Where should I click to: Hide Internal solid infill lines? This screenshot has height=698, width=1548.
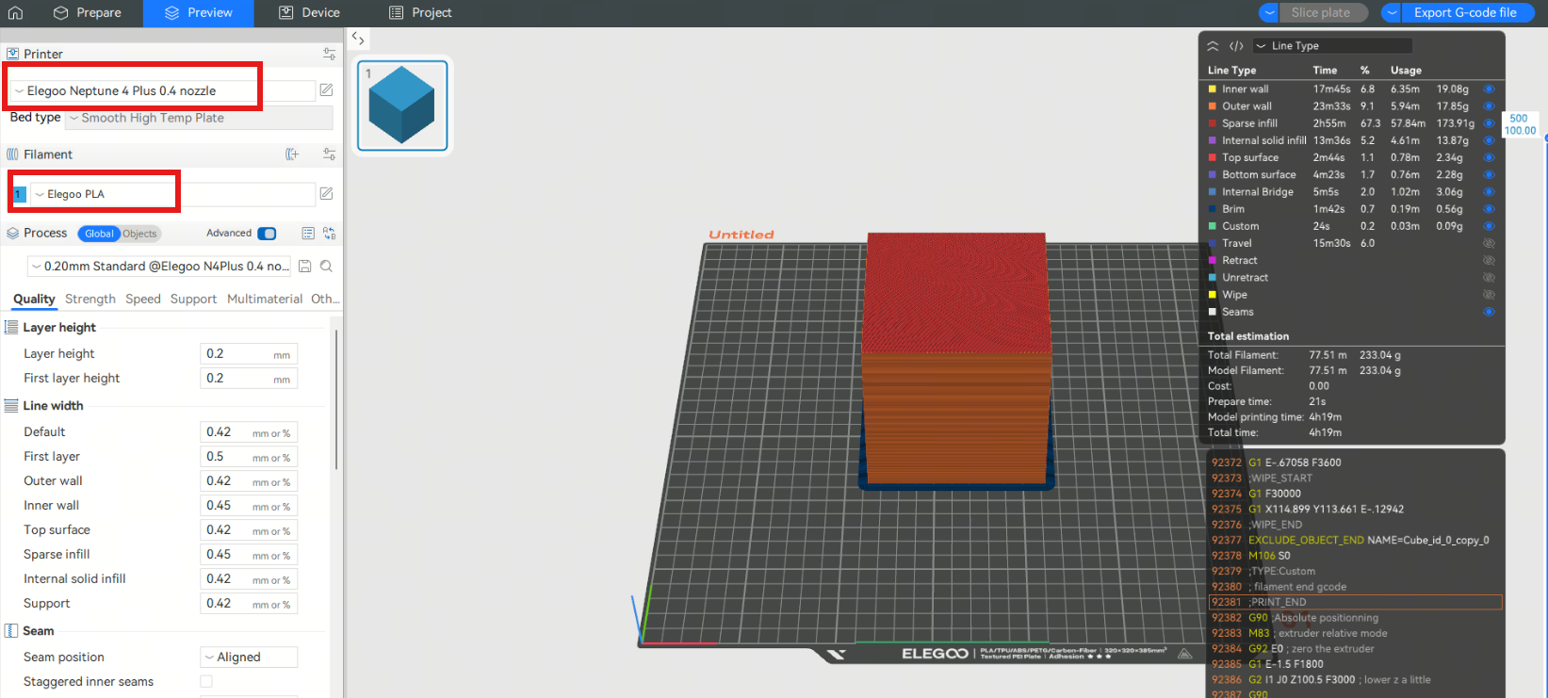[1489, 140]
